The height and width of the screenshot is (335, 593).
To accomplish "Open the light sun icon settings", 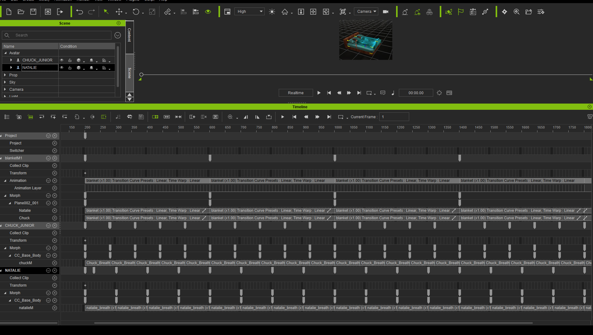I will pos(272,12).
